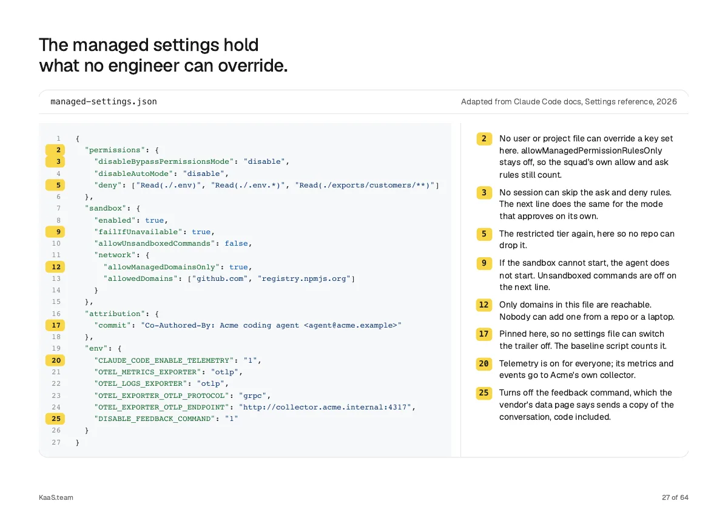
Task: Click the "KaaS.team" footer text
Action: [56, 497]
